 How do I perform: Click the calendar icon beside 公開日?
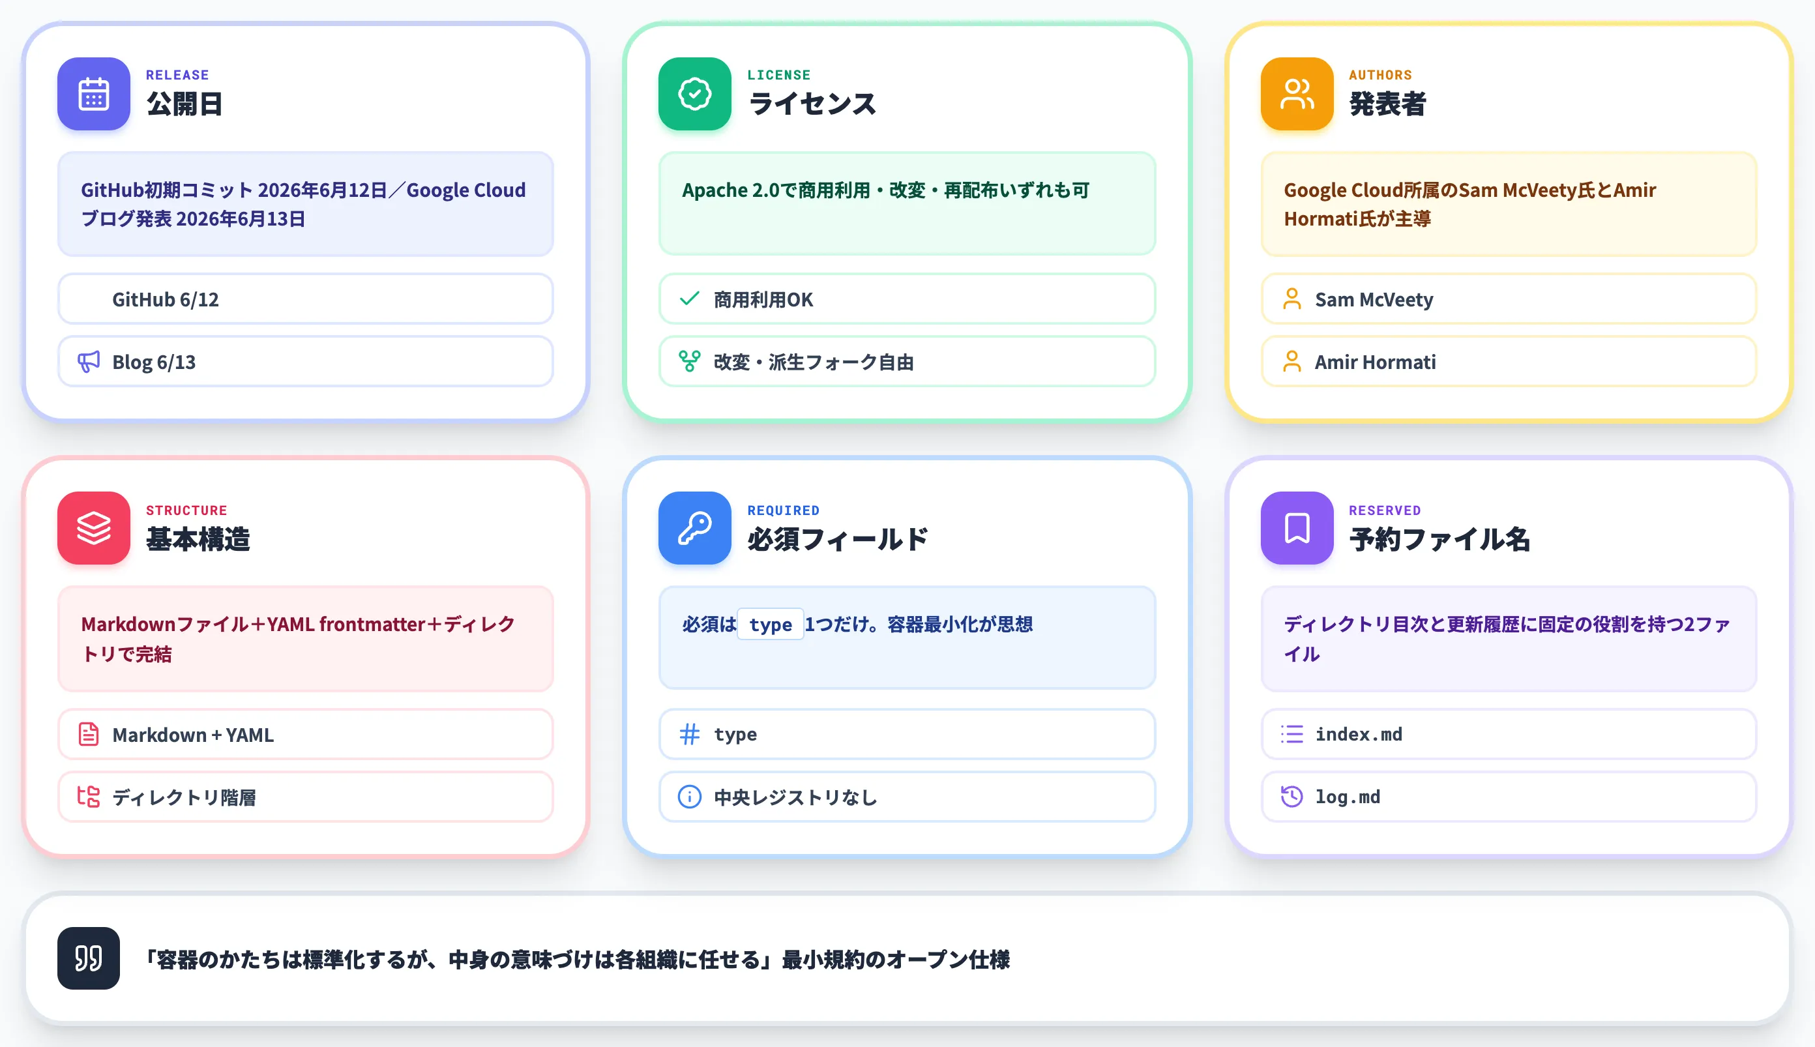click(93, 93)
